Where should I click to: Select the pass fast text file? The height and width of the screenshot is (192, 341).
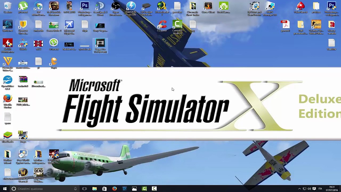click(177, 8)
